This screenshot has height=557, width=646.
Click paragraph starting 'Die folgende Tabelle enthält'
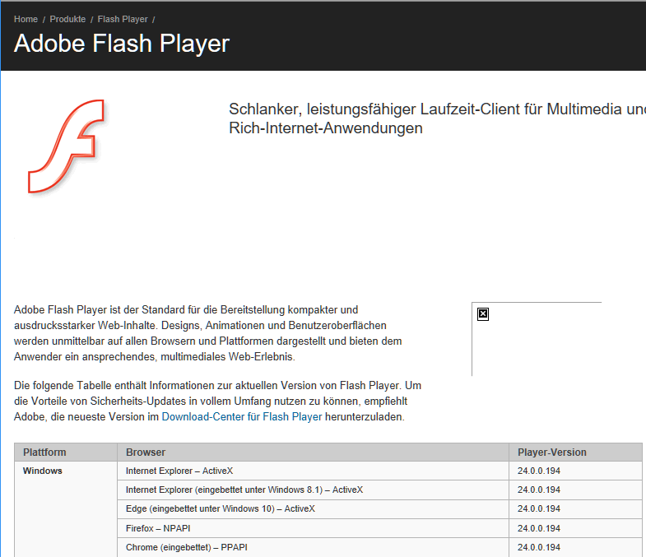tap(217, 402)
